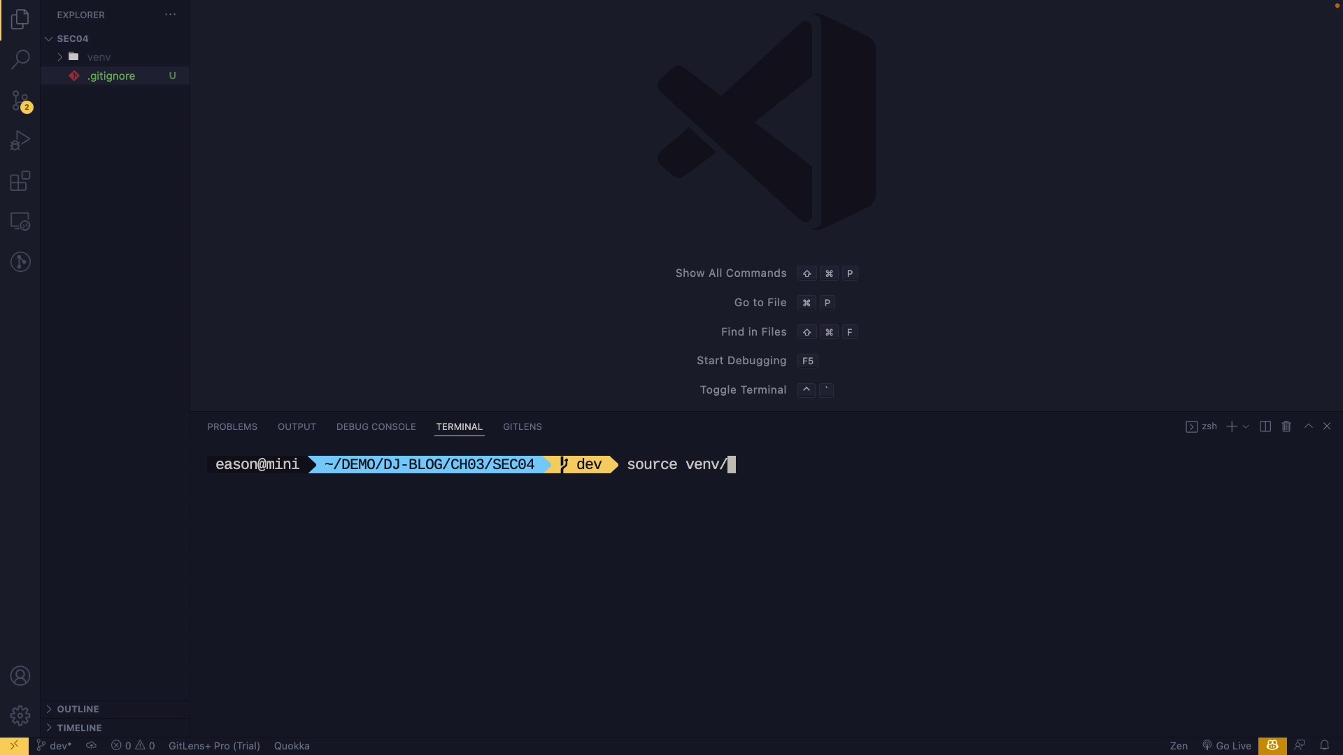Click the Quokka status bar item
1343x755 pixels.
(x=292, y=746)
